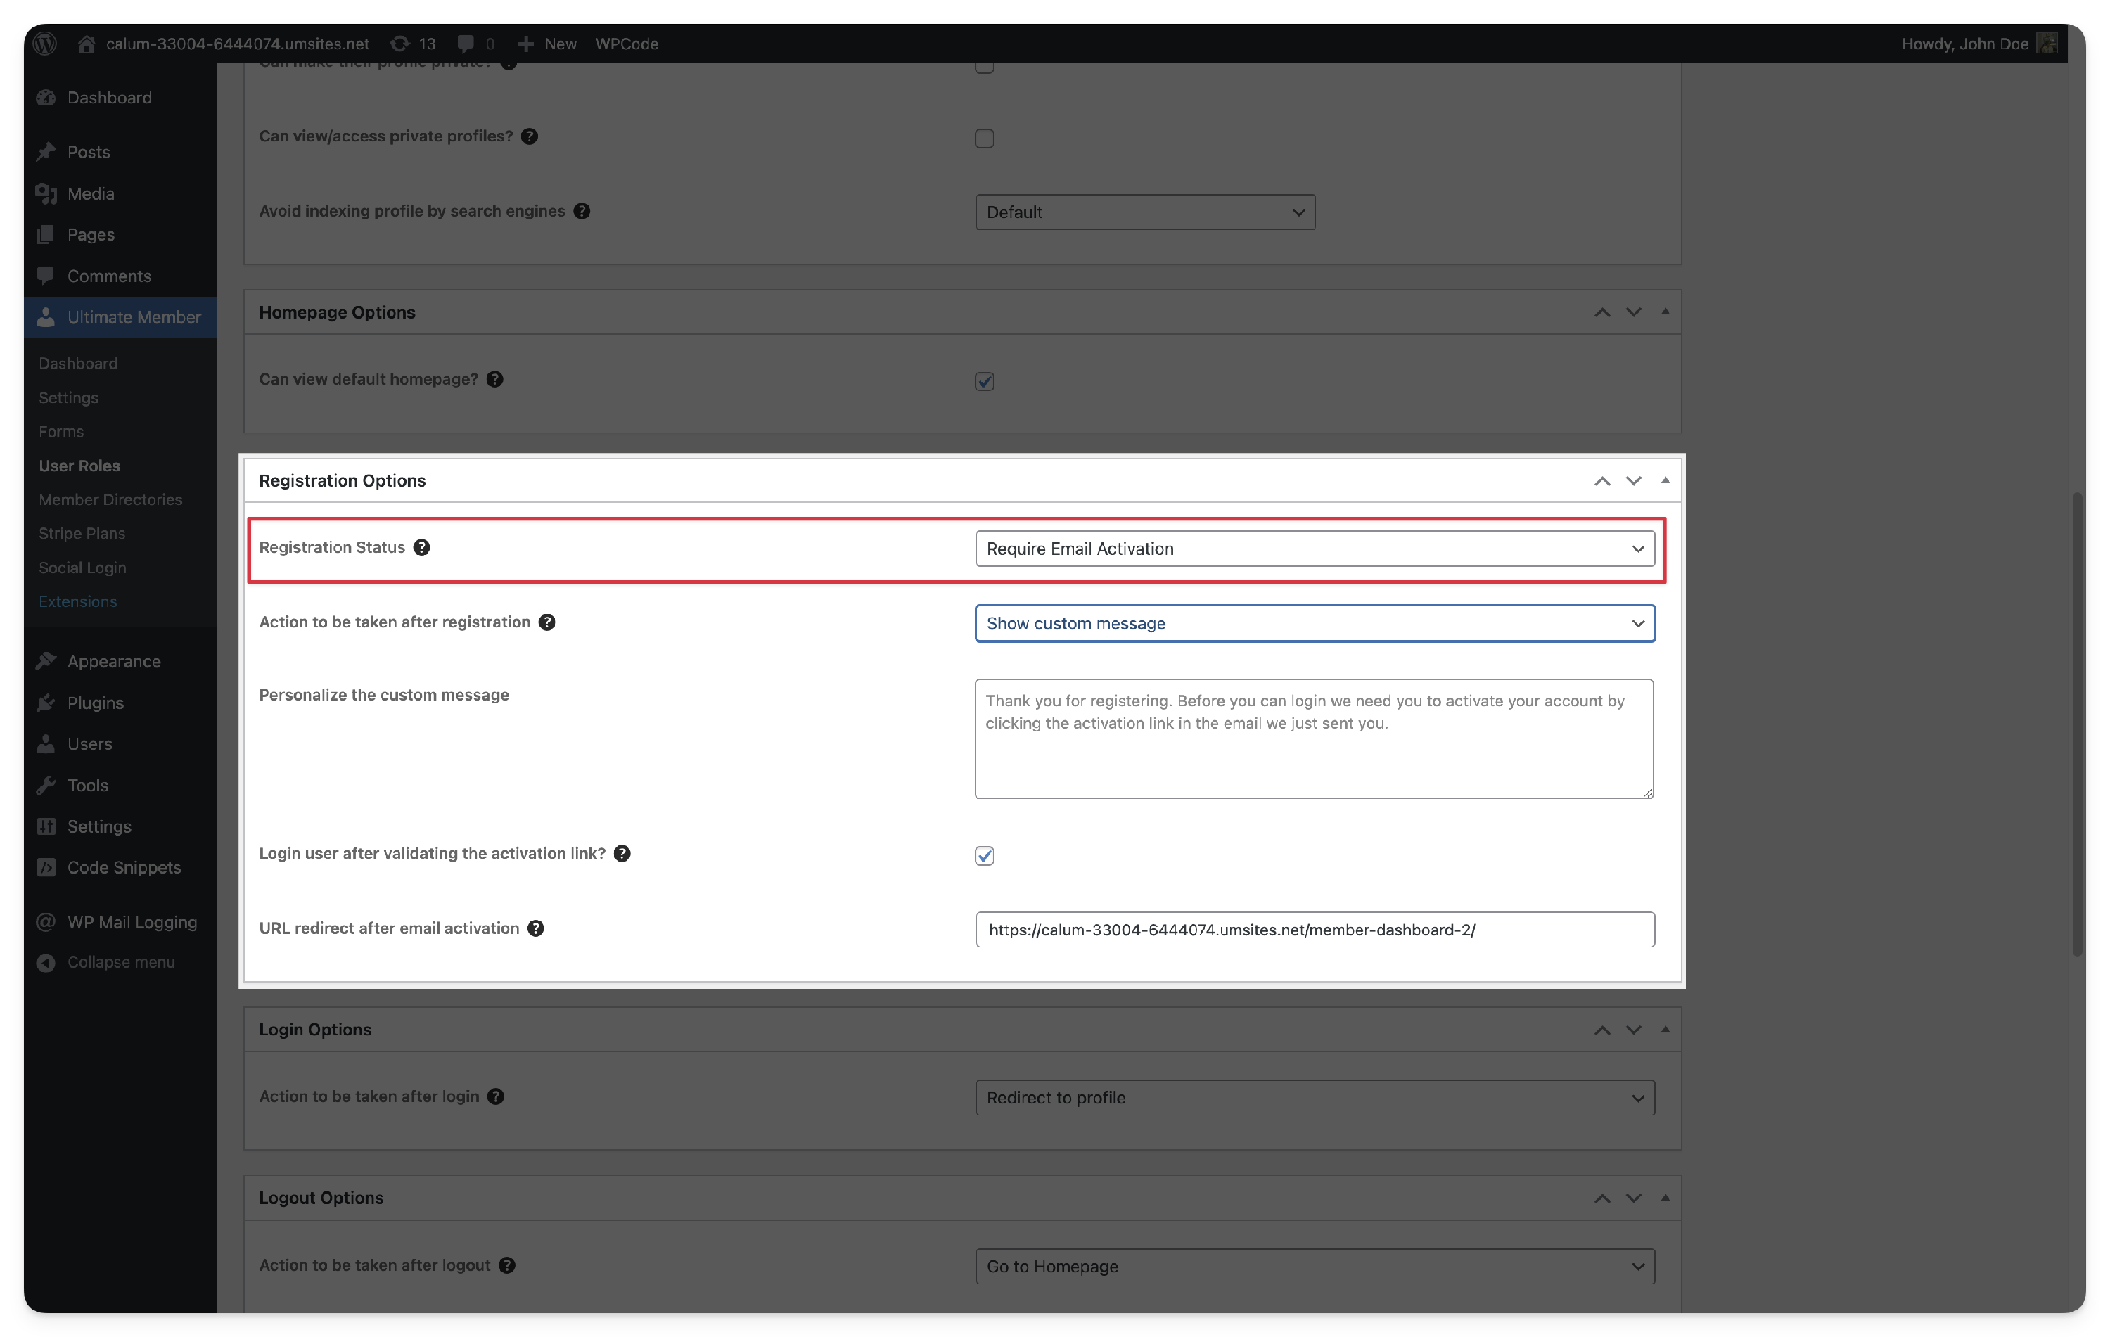2110x1337 pixels.
Task: Go to User Roles submenu
Action: (79, 465)
